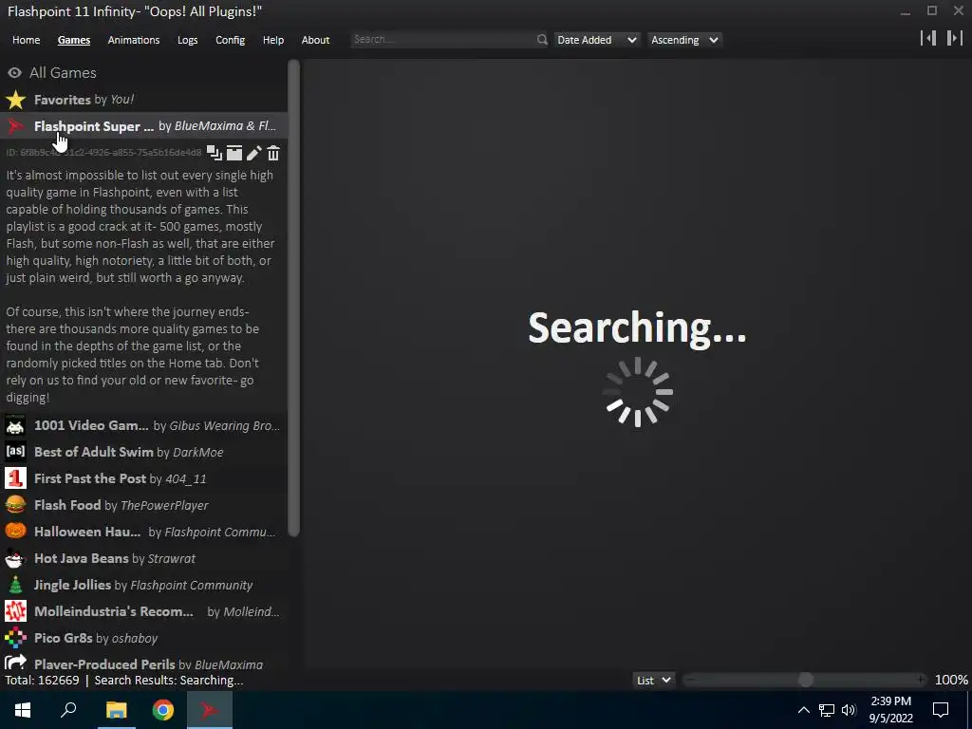Click the Search Results: Searching... status
Viewport: 972px width, 729px height.
click(x=169, y=680)
